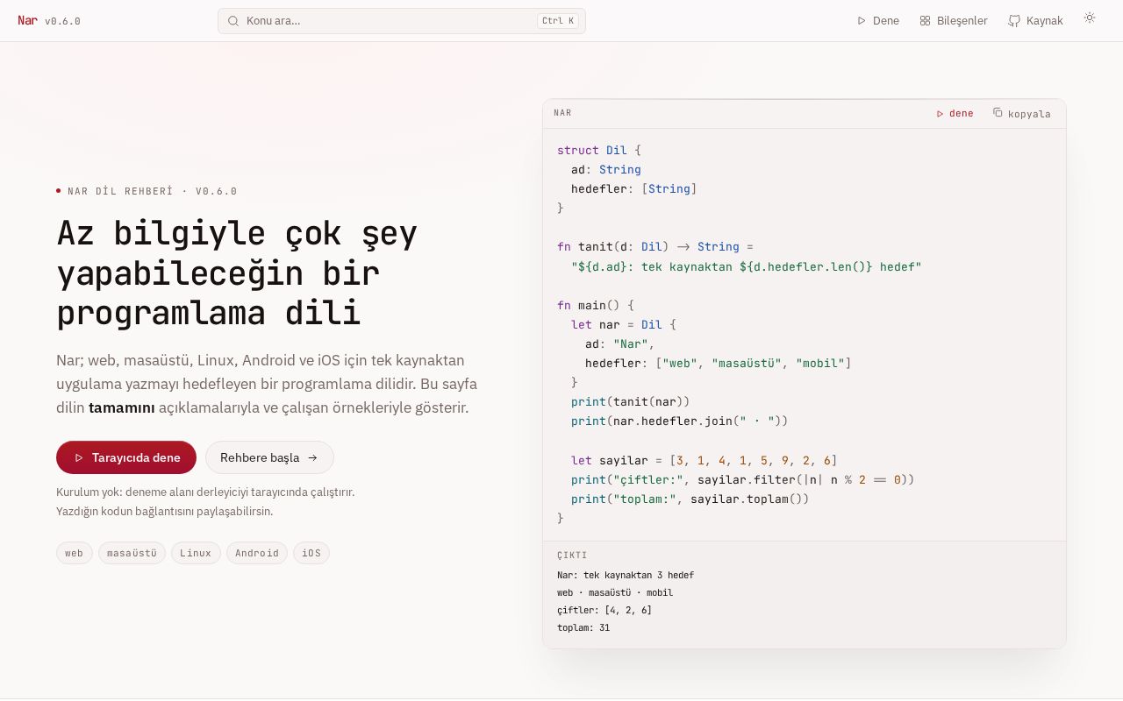Click code line 'hedefler: [String]'
Image resolution: width=1123 pixels, height=701 pixels.
point(634,188)
